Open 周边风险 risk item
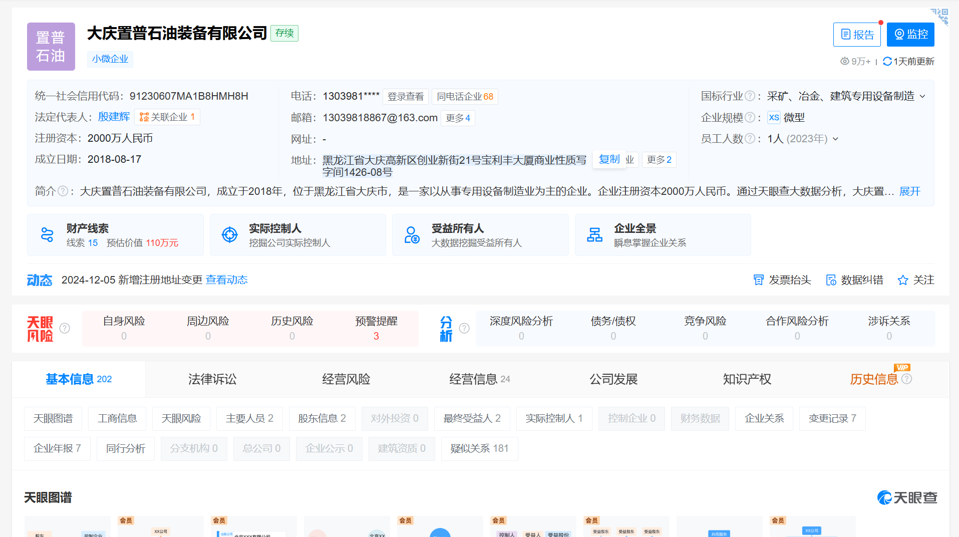 pos(208,328)
